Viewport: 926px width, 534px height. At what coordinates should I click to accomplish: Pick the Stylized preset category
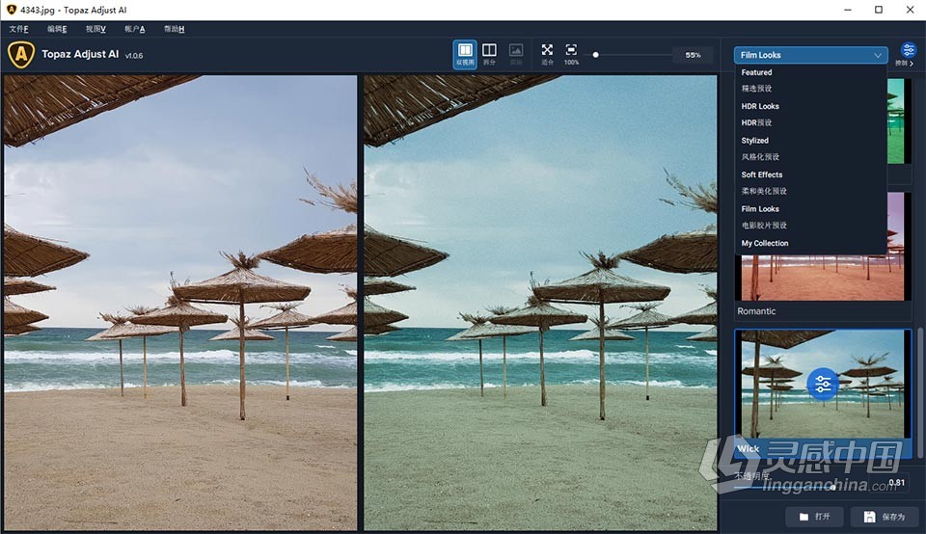click(x=755, y=141)
